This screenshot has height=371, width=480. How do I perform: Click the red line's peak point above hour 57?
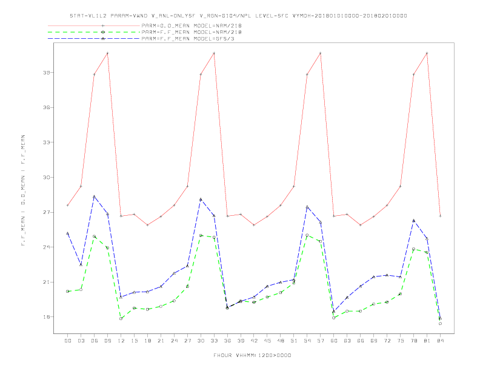[321, 53]
